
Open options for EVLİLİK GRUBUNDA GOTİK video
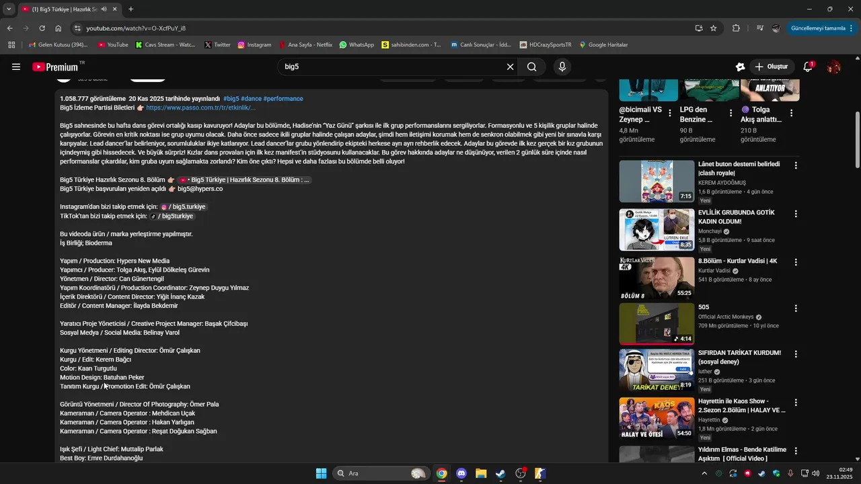tap(796, 214)
